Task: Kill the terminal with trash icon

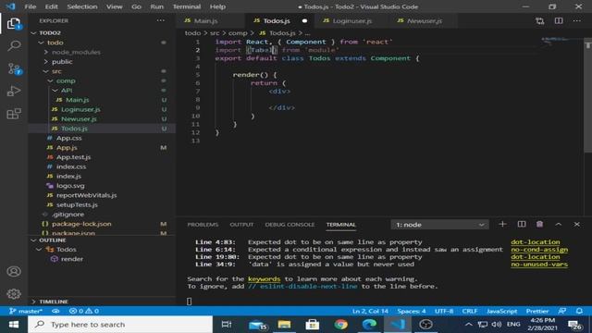Action: coord(539,224)
